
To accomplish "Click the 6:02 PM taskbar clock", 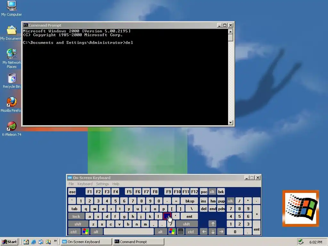I will pos(316,242).
